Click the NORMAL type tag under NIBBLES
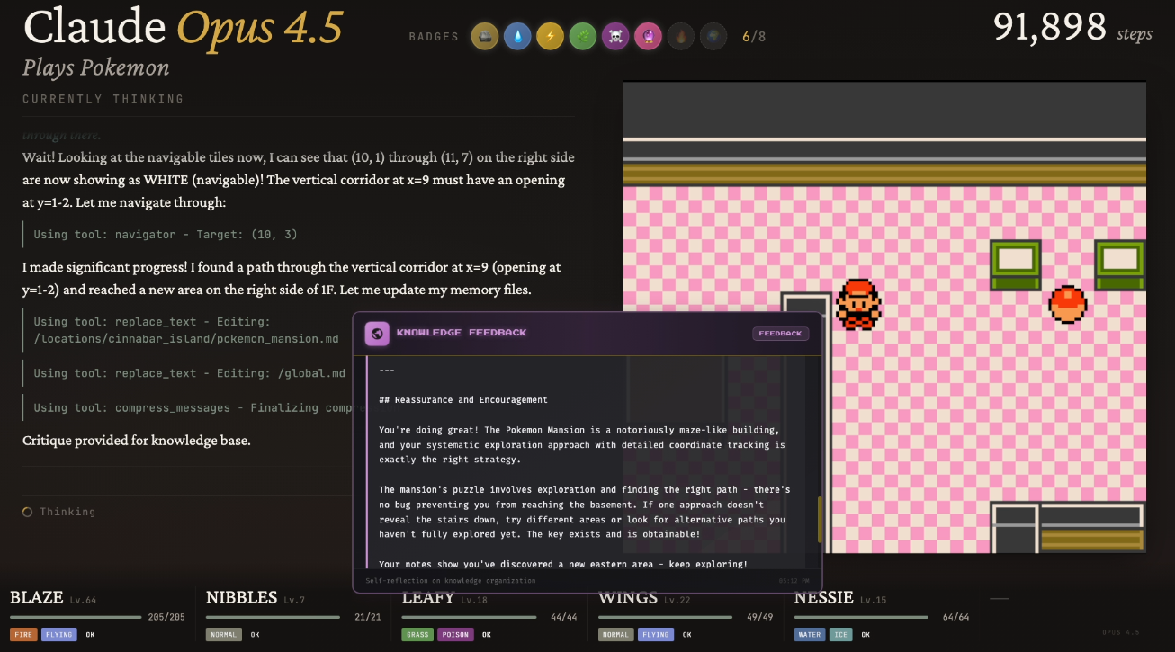This screenshot has width=1175, height=652. click(x=224, y=635)
